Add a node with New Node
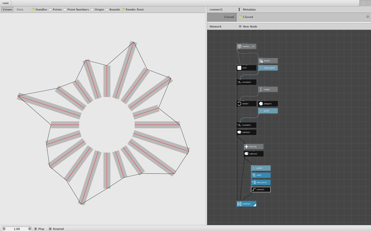The image size is (371, 232). tap(248, 26)
